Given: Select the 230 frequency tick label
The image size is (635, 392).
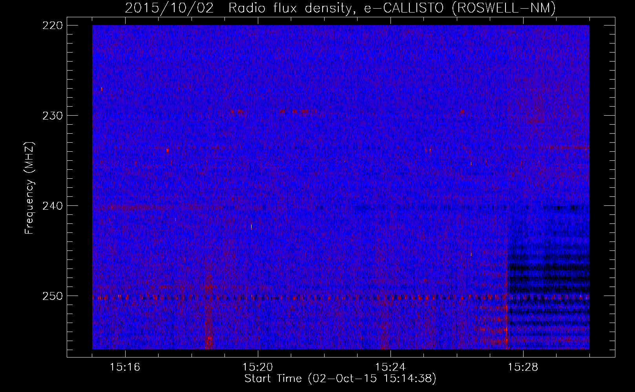Looking at the screenshot, I should [52, 116].
